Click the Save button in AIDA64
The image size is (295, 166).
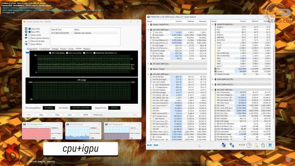point(70,115)
